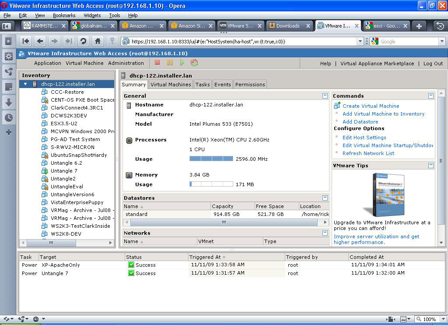Image resolution: width=448 pixels, height=325 pixels.
Task: Reload the current page
Action: click(83, 42)
